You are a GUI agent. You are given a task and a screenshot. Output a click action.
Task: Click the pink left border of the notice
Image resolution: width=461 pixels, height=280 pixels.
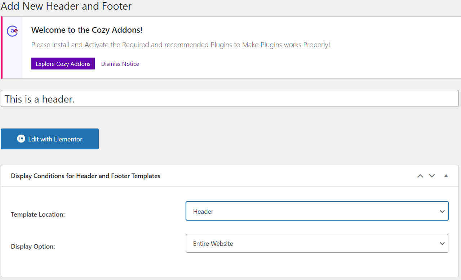[1, 47]
